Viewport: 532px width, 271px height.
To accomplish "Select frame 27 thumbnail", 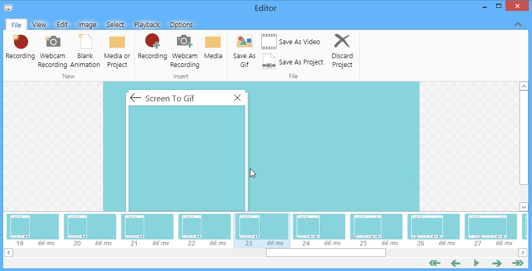I will pos(491,230).
